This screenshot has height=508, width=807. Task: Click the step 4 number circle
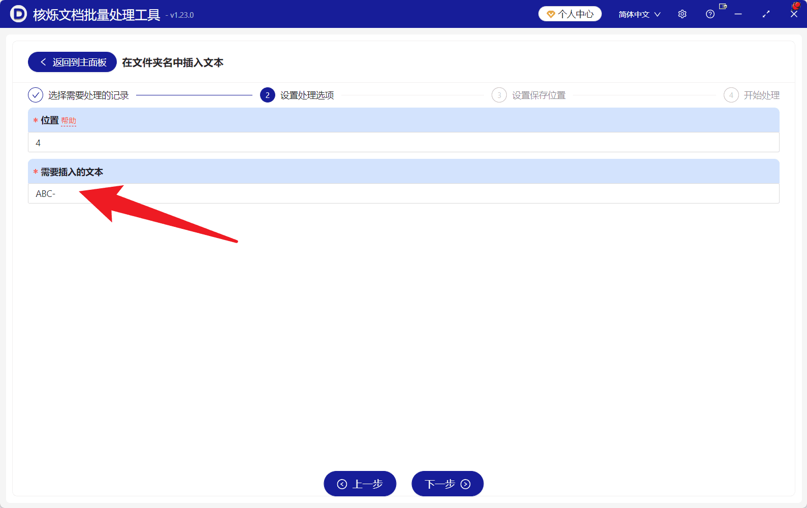(x=731, y=95)
